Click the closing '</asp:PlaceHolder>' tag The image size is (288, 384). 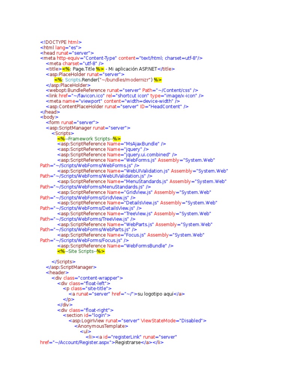pyautogui.click(x=68, y=85)
